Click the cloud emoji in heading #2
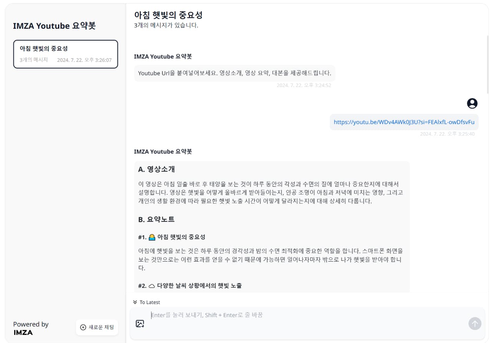 [x=152, y=286]
